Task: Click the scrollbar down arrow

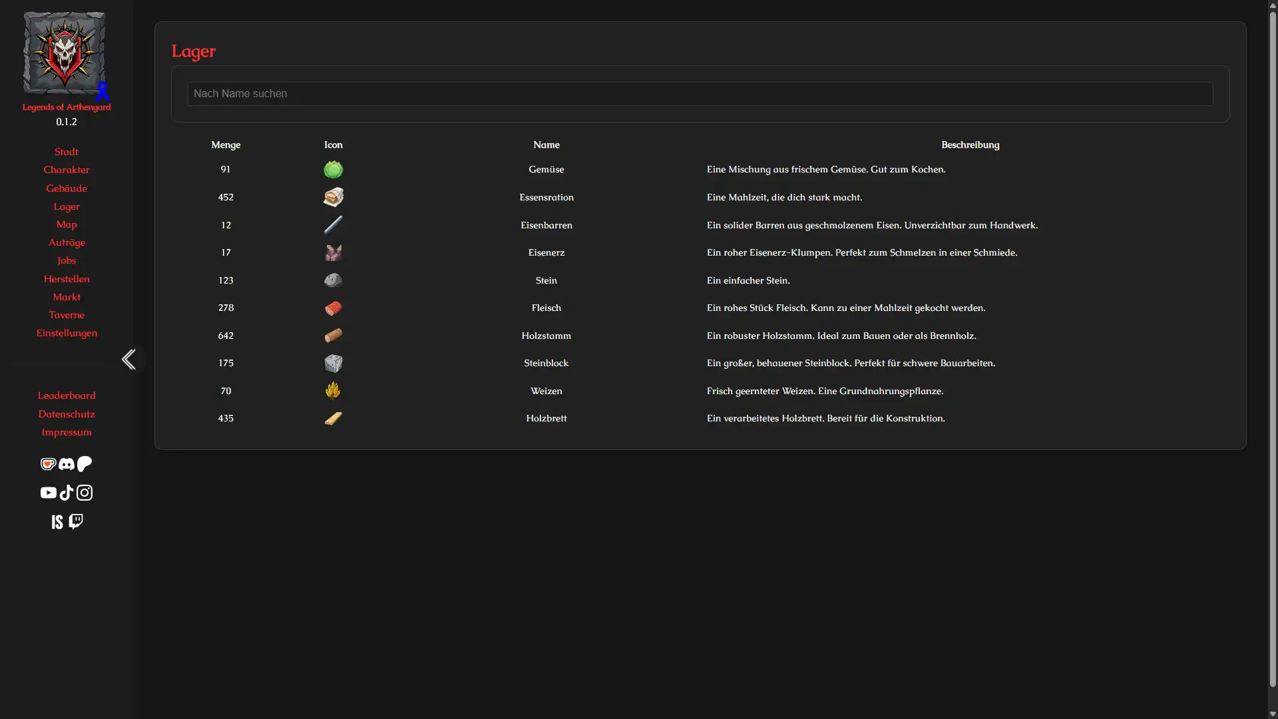Action: (1272, 714)
